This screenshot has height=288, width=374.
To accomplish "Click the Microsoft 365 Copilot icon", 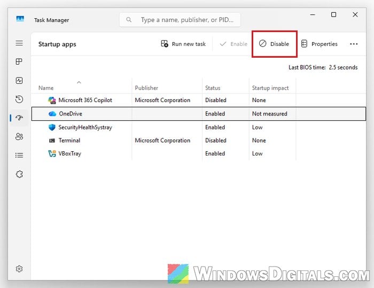I will click(x=52, y=100).
